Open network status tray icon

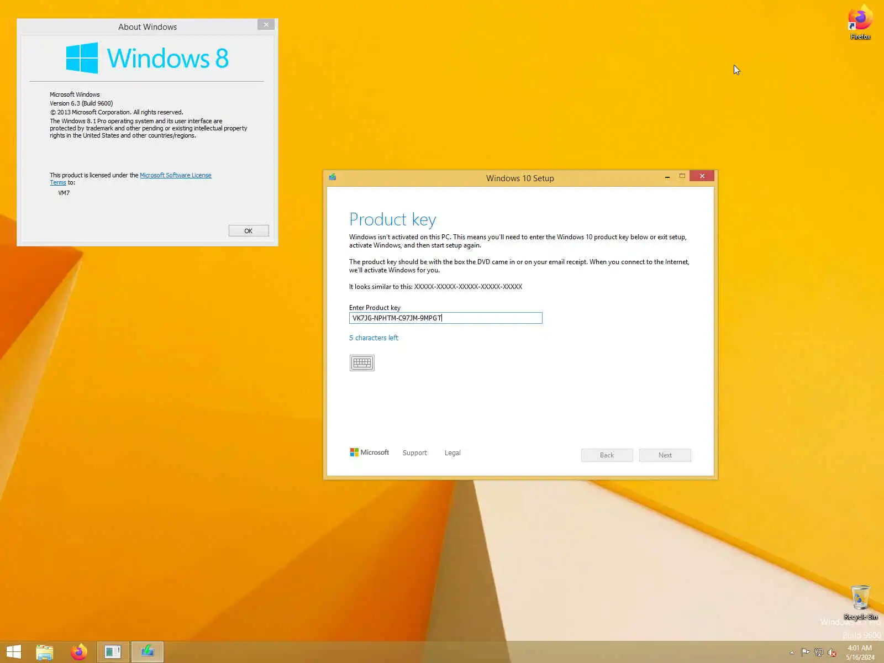(x=818, y=653)
